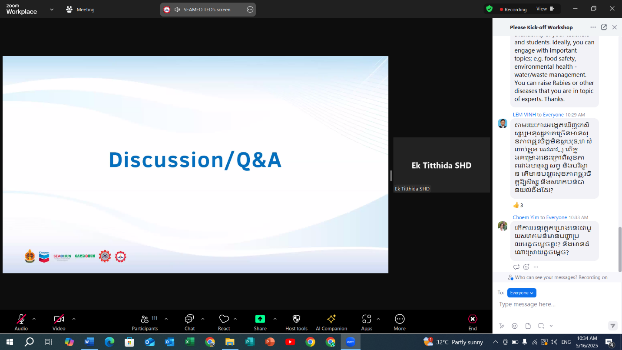This screenshot has width=622, height=350.
Task: Expand the audio options arrow
Action: 34,319
